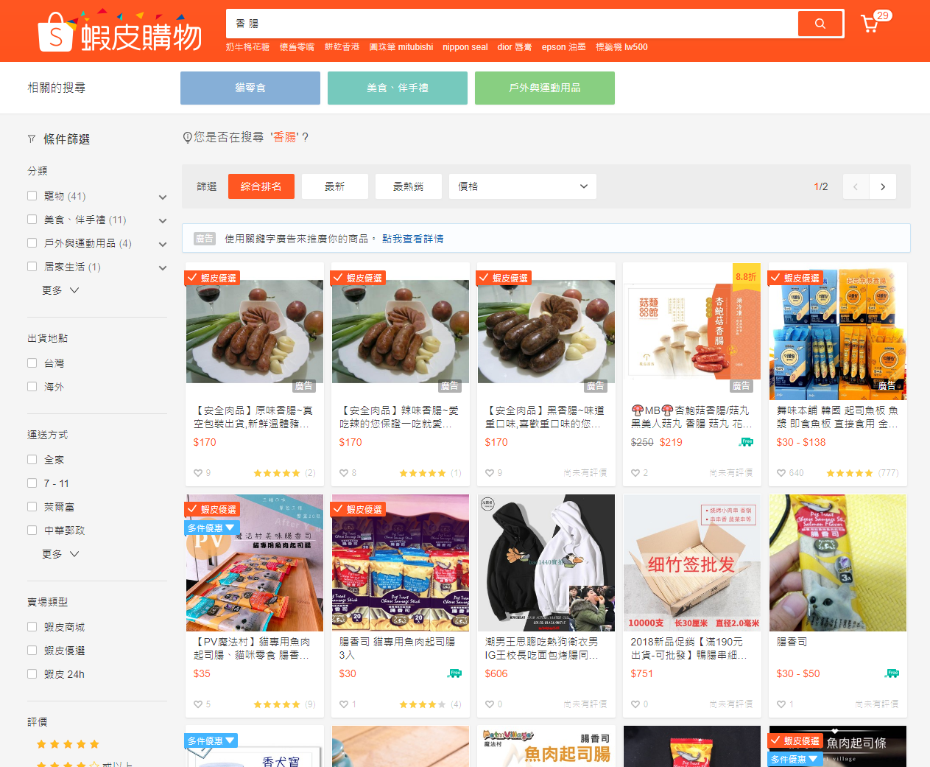Check the 美食、伴手禮 (11) category filter

click(x=32, y=220)
